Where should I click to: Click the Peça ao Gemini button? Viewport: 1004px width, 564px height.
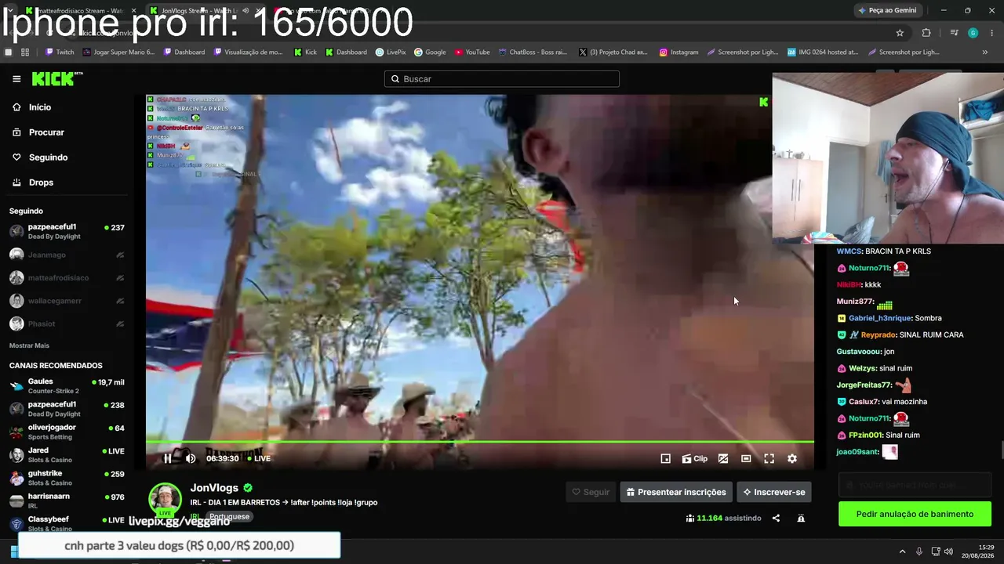[x=887, y=10]
